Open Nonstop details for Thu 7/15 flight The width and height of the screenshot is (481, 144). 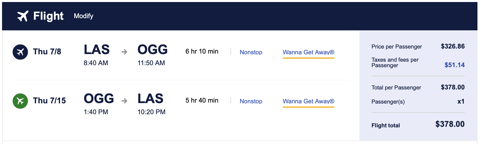click(x=251, y=101)
